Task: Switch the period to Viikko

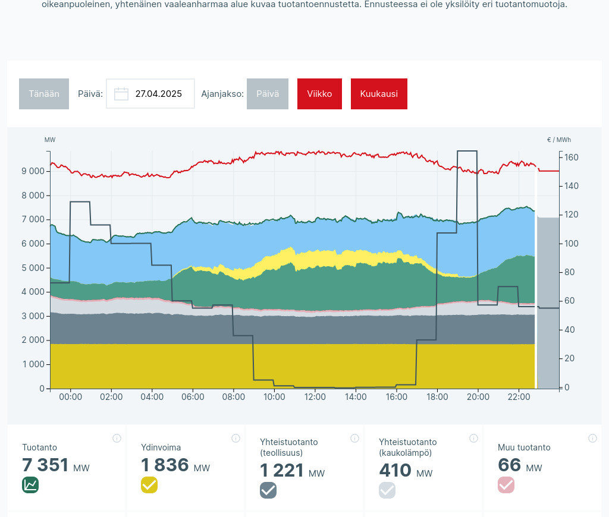Action: (319, 94)
